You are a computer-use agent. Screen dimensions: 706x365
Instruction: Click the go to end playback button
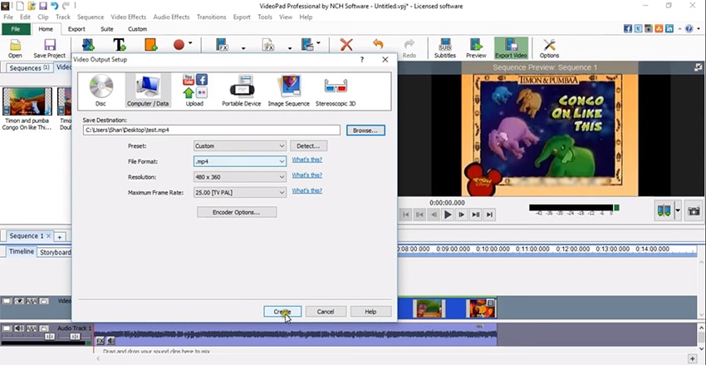[x=490, y=215]
